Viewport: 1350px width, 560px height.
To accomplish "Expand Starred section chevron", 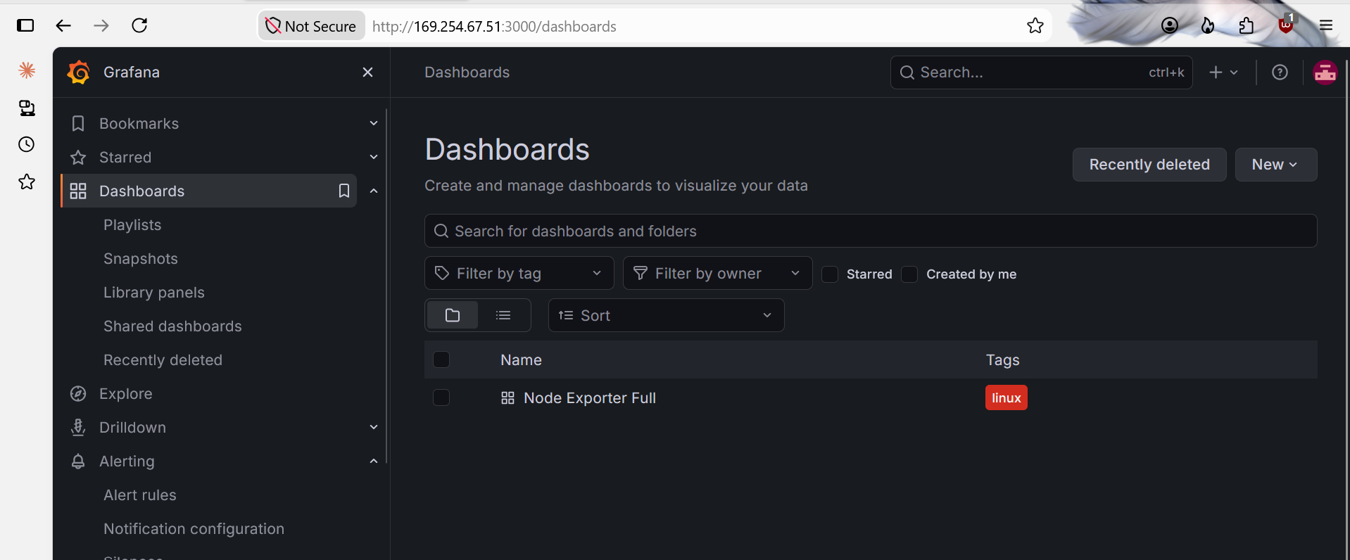I will [x=374, y=157].
